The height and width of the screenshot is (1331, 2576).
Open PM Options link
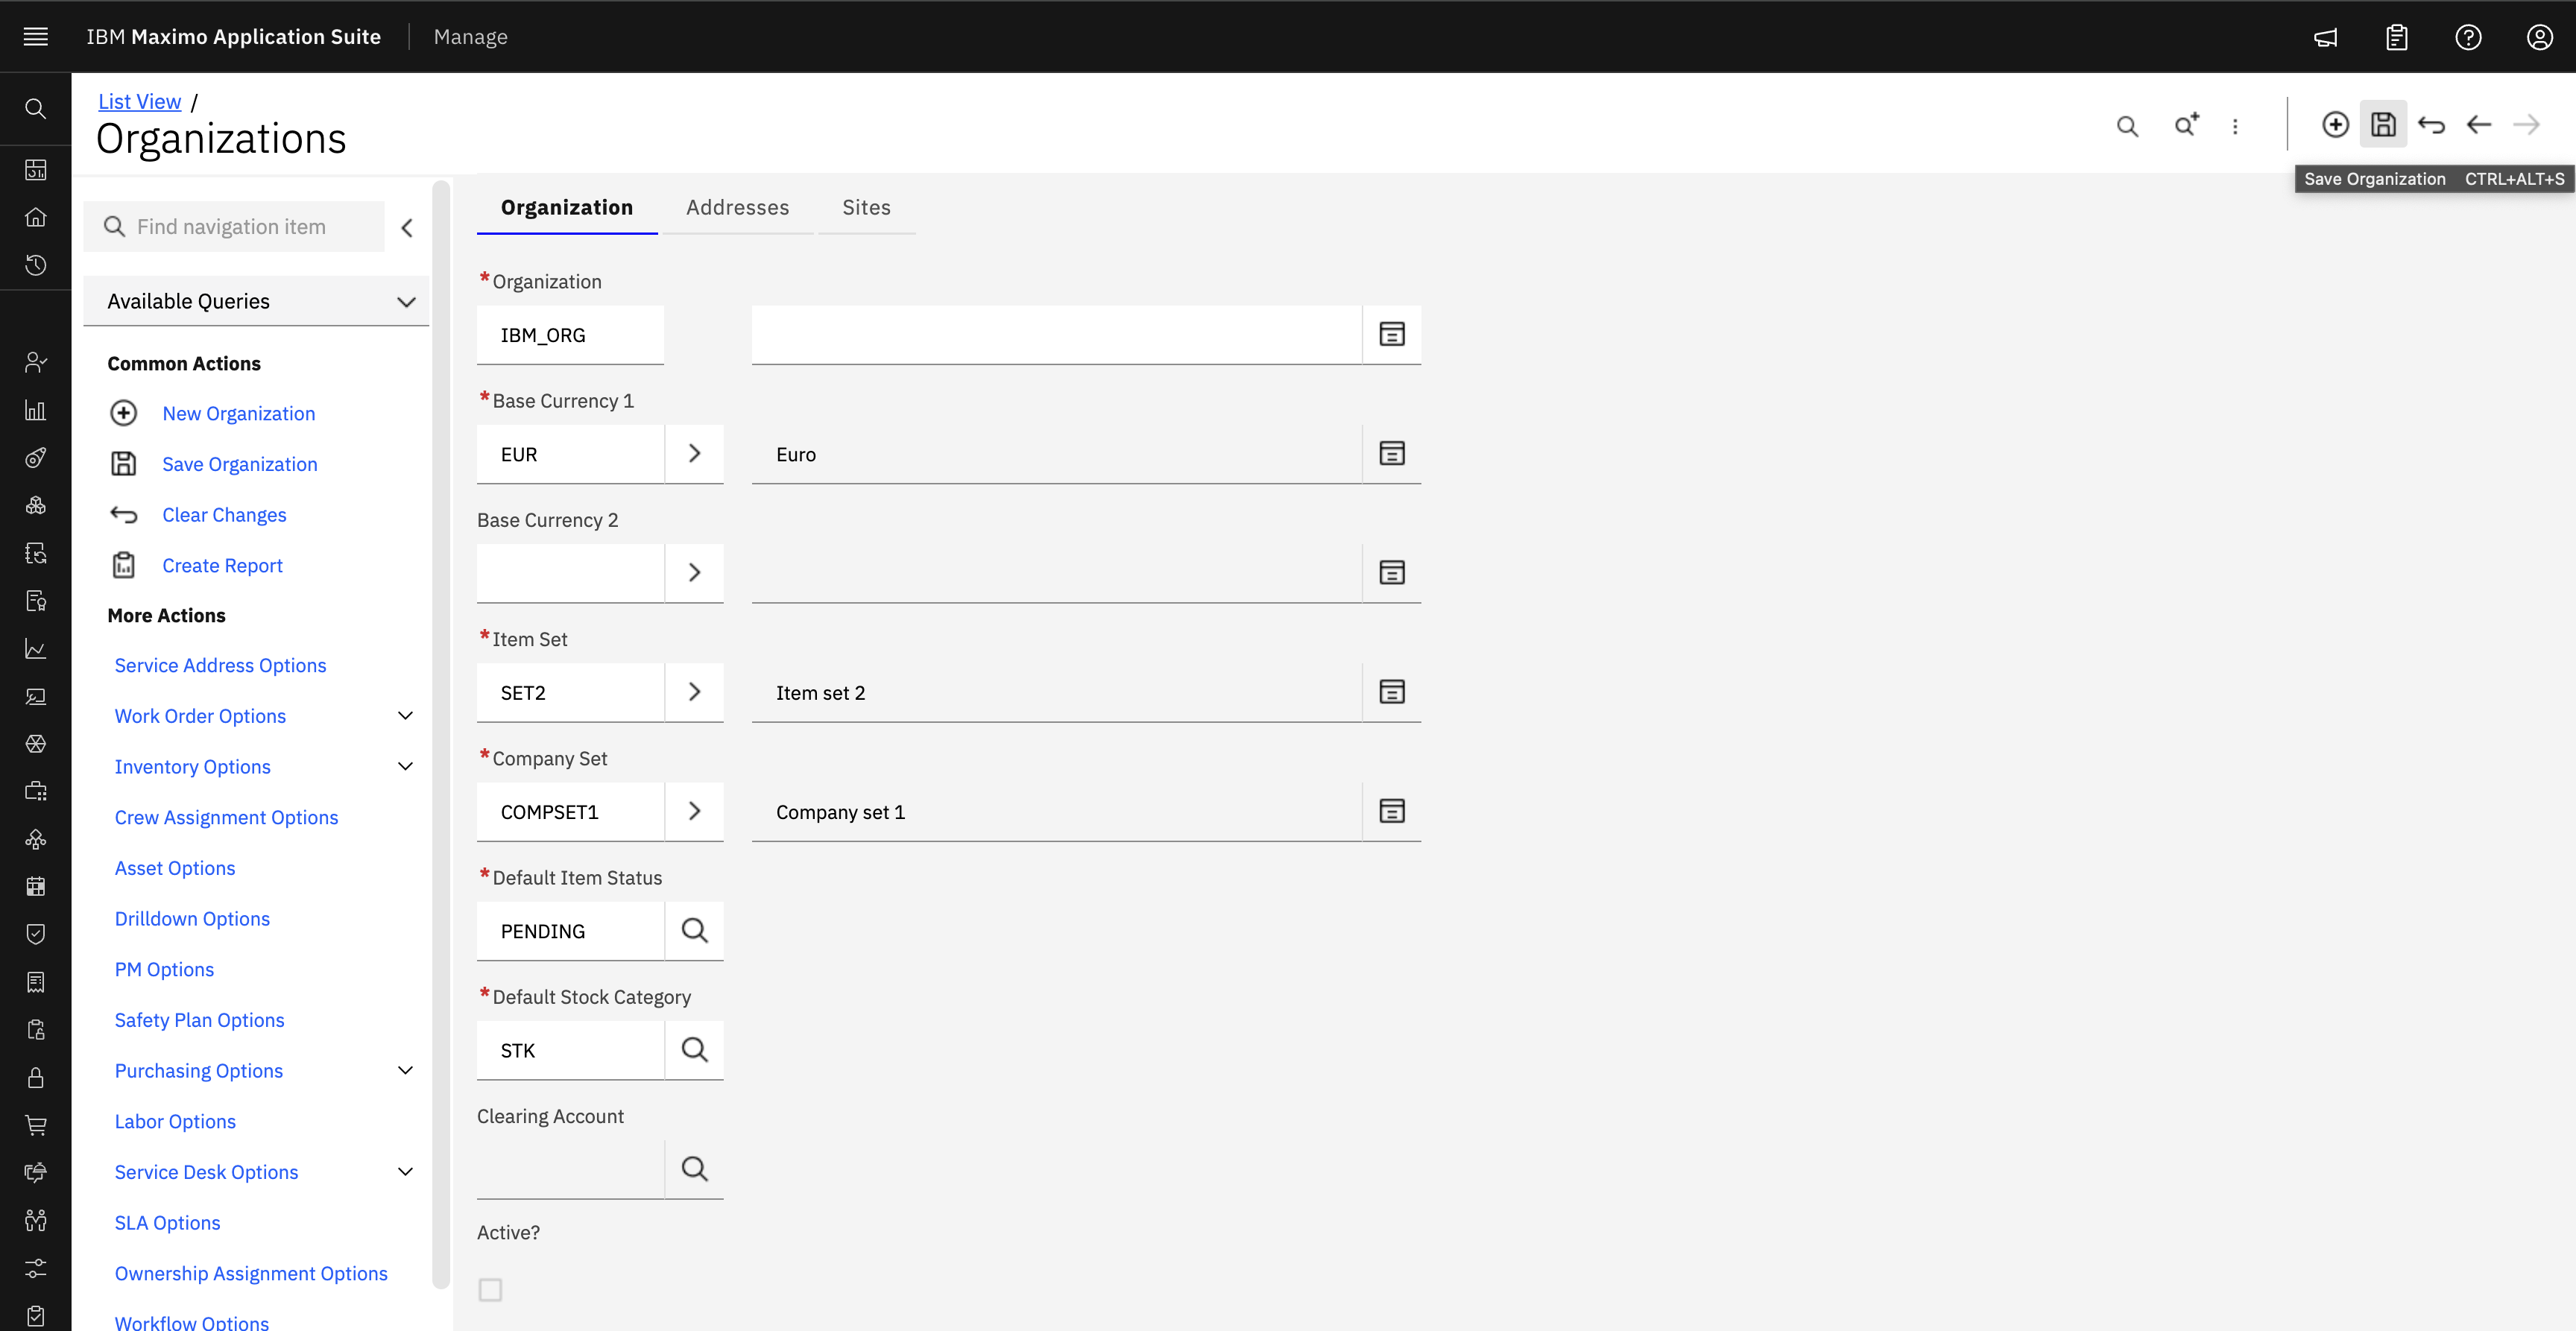[x=164, y=970]
